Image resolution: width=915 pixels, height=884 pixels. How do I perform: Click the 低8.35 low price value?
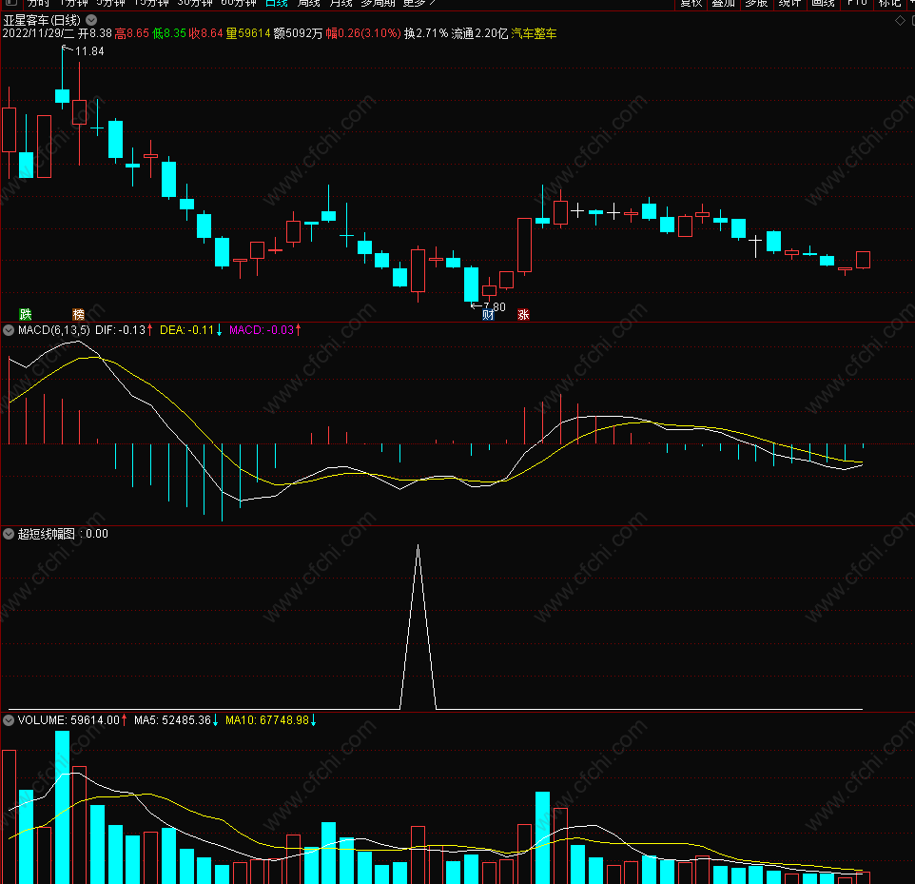168,34
